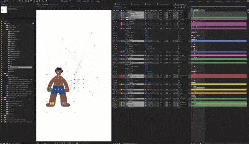Toggle visibility of the green-labeled top layer

[113, 18]
